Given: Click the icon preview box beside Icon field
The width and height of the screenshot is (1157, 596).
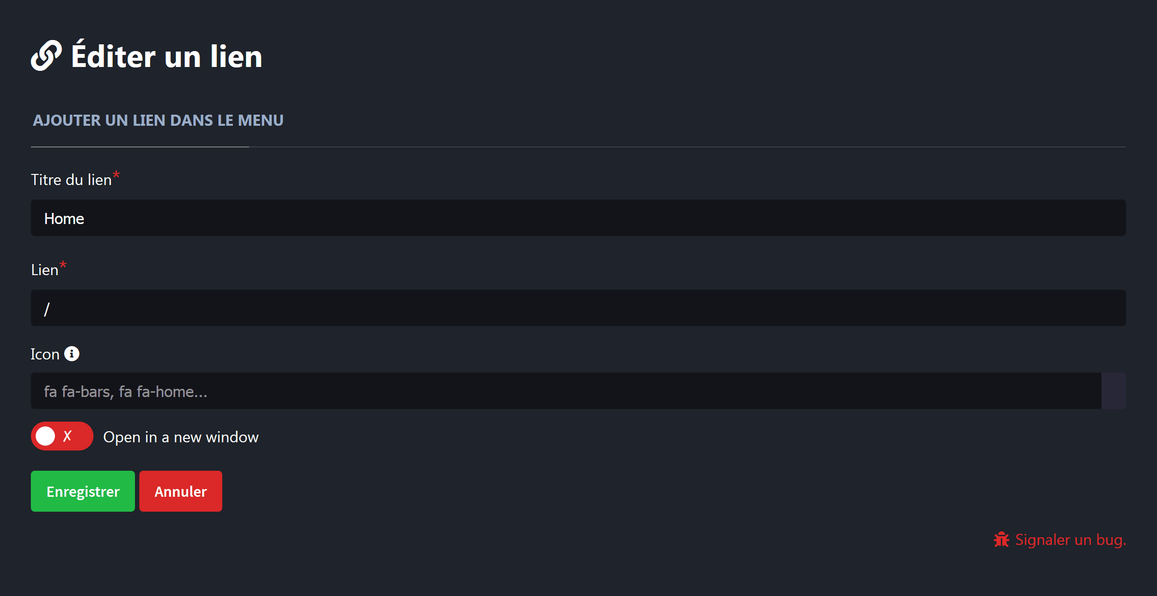Looking at the screenshot, I should 1114,391.
